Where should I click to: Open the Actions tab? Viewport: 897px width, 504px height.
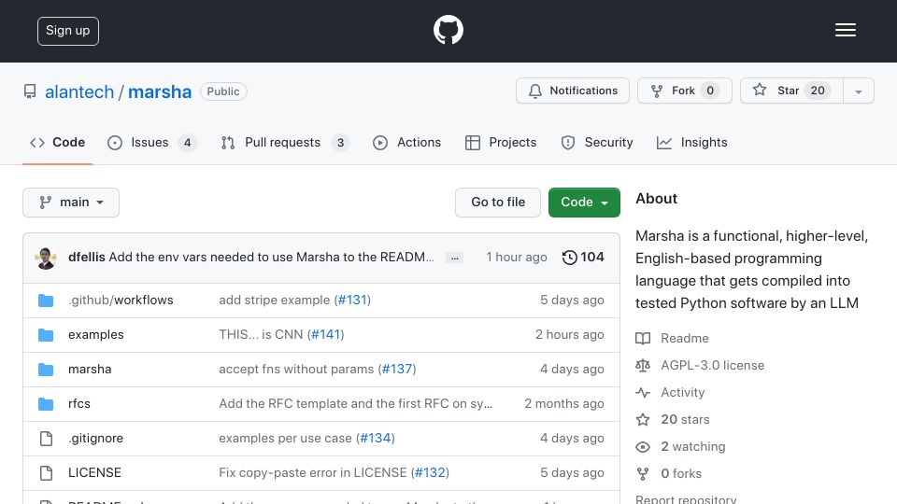(x=406, y=142)
